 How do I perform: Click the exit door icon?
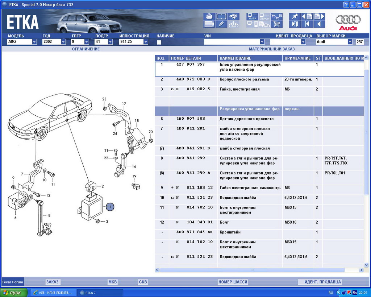click(295, 25)
